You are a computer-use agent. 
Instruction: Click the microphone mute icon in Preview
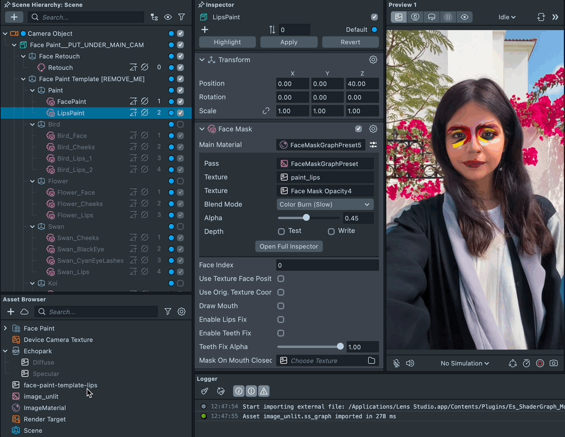397,363
